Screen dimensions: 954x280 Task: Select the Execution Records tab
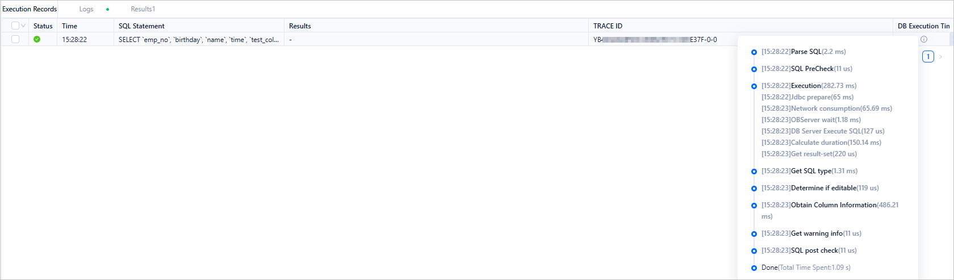pyautogui.click(x=30, y=9)
